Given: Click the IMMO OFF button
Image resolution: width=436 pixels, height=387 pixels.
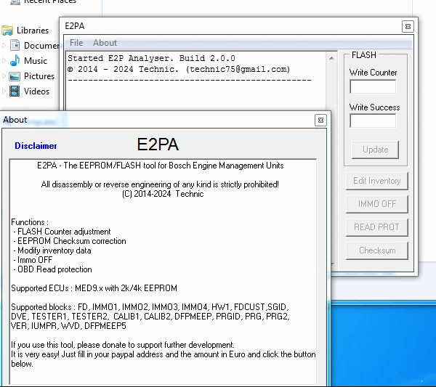Looking at the screenshot, I should [x=376, y=204].
